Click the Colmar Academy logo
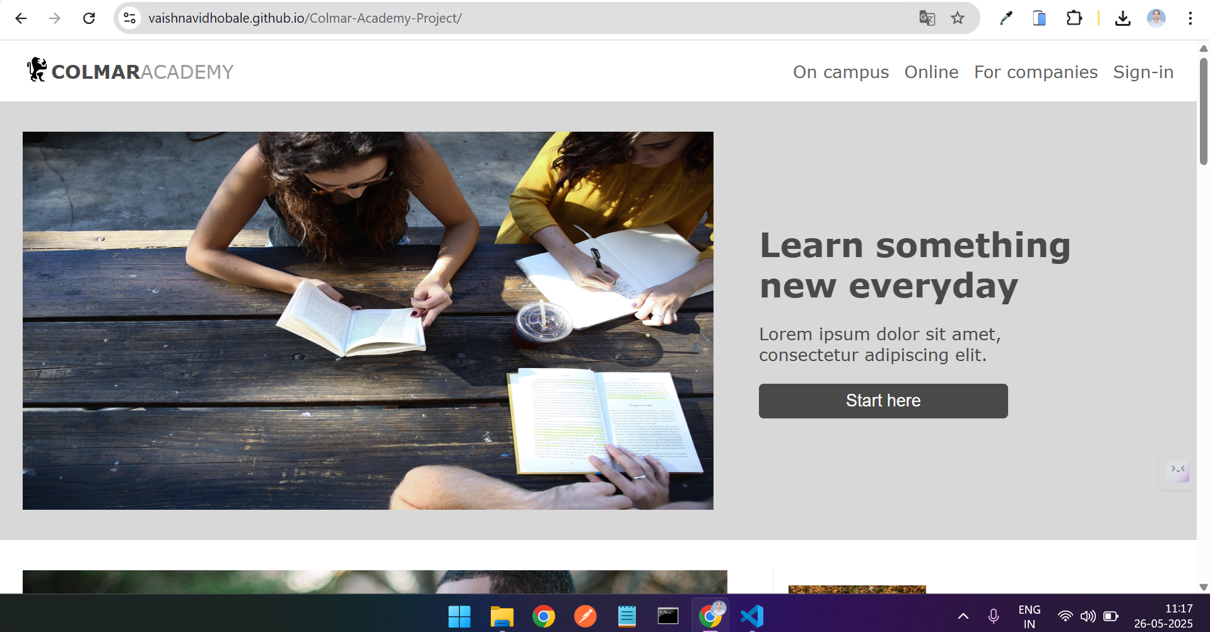The height and width of the screenshot is (632, 1210). coord(130,71)
